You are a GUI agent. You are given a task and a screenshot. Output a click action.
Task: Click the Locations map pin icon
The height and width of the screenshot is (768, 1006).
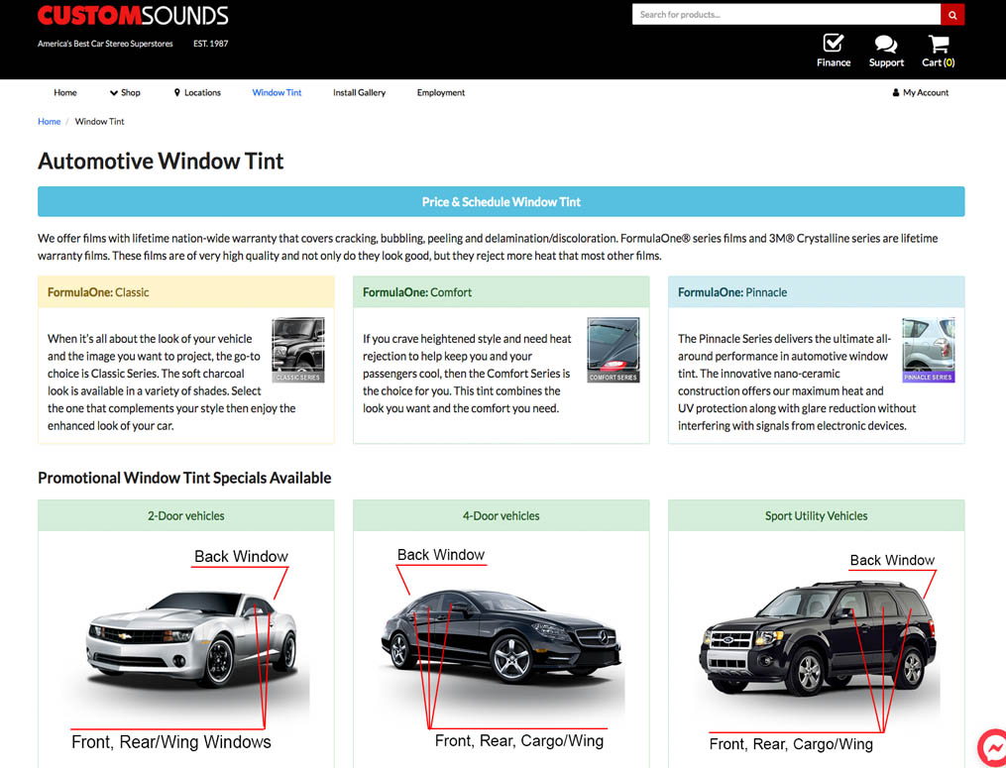[x=177, y=92]
